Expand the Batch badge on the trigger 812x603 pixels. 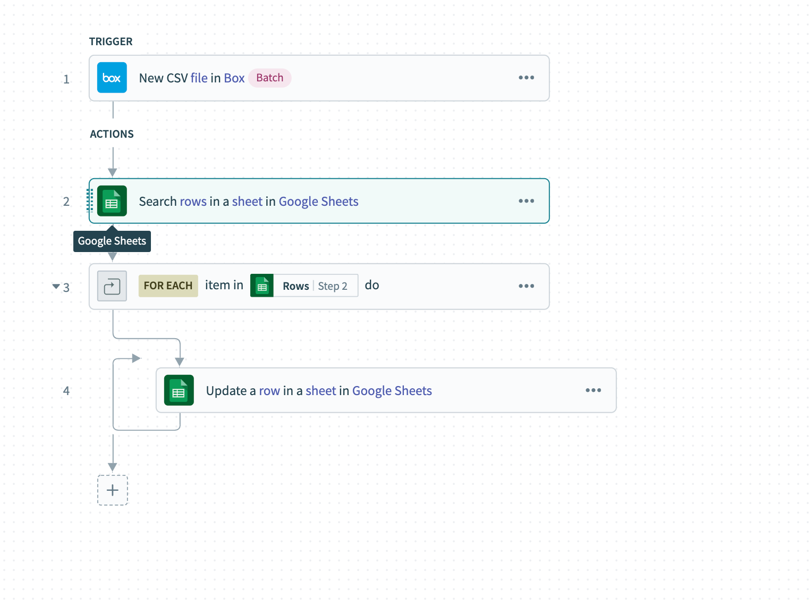269,78
